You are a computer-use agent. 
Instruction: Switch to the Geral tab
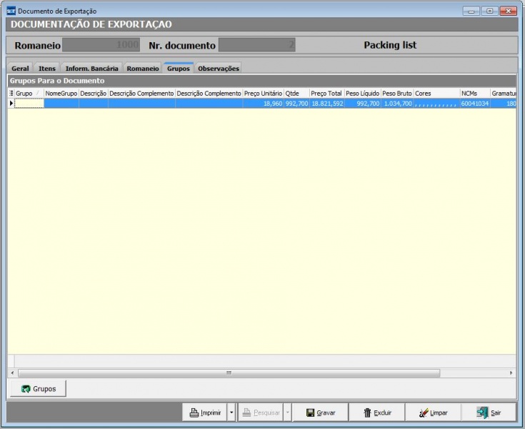(20, 69)
